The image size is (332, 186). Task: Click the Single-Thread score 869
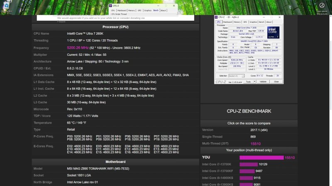click(253, 137)
